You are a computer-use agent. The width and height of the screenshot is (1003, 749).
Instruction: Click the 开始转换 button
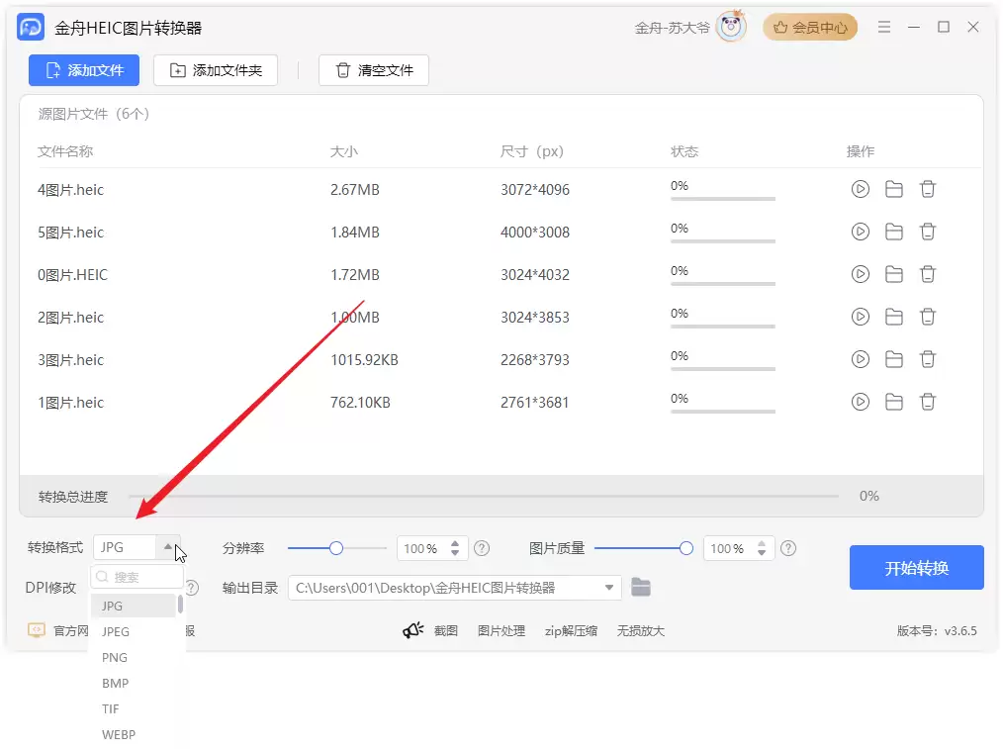point(916,567)
